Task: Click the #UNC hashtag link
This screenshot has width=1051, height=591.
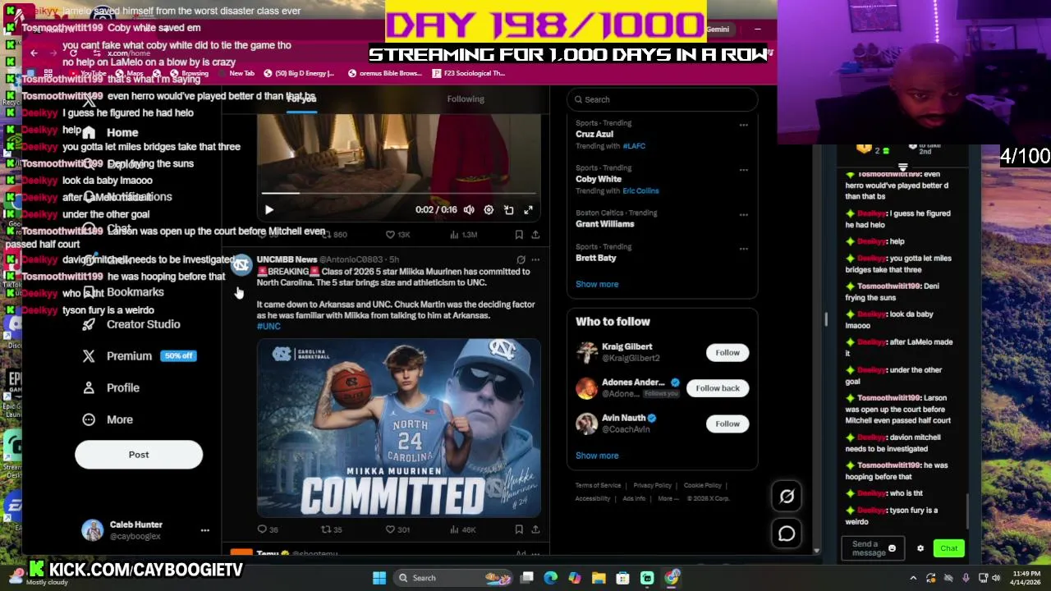Action: [x=268, y=326]
